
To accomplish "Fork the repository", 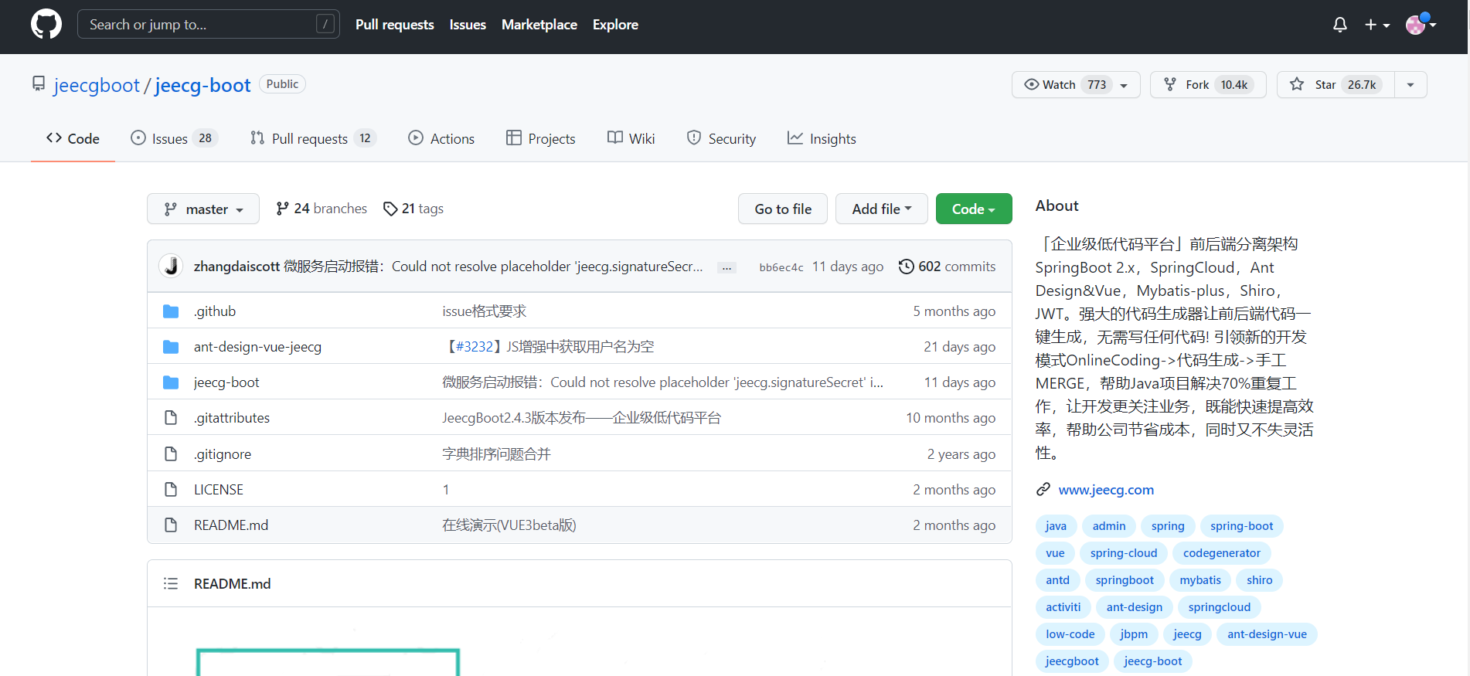I will point(1208,85).
